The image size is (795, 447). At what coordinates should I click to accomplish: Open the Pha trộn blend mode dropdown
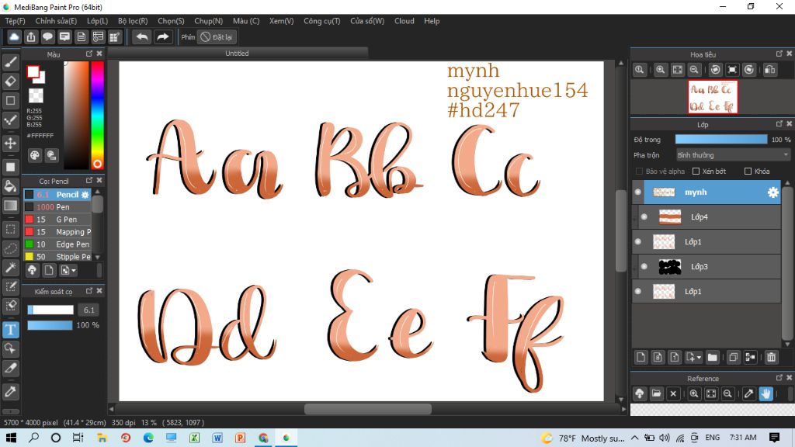coord(733,155)
